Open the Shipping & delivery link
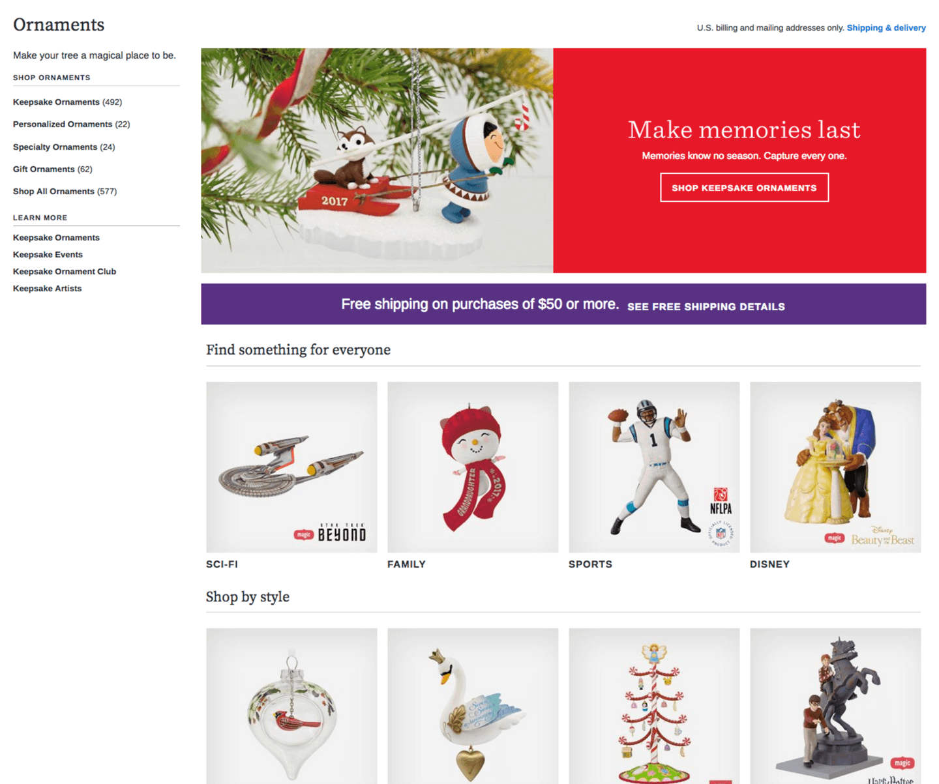The width and height of the screenshot is (939, 784). coord(886,27)
